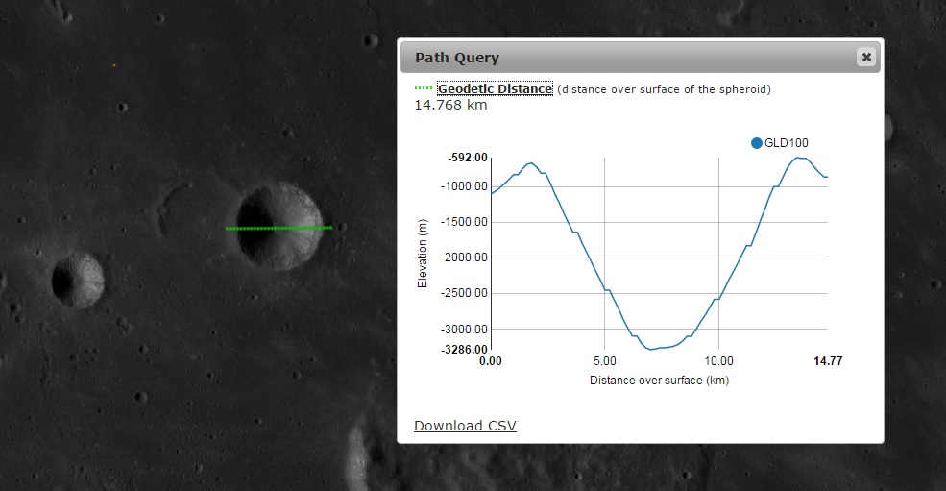This screenshot has height=491, width=946.
Task: Select the 14.768 km distance value
Action: 450,105
